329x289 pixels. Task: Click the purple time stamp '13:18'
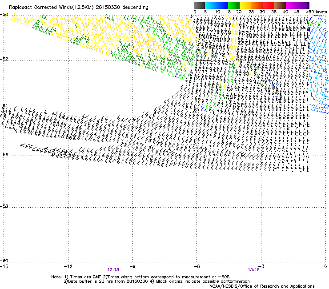point(113,270)
